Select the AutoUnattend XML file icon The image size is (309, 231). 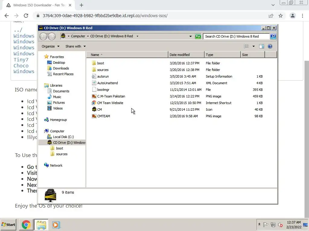(94, 83)
